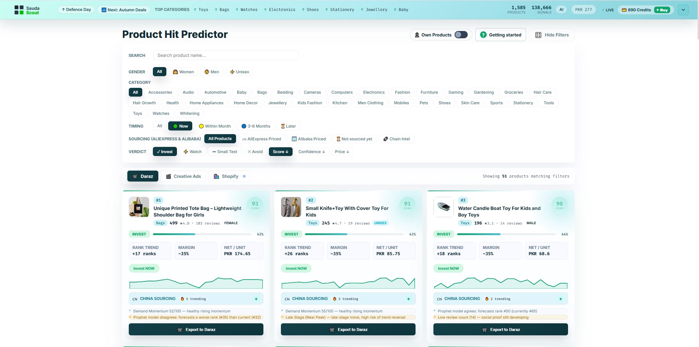Click the credits coin icon
This screenshot has height=347, width=699.
624,10
